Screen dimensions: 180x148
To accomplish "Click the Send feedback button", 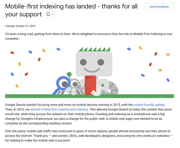I will click(159, 7).
